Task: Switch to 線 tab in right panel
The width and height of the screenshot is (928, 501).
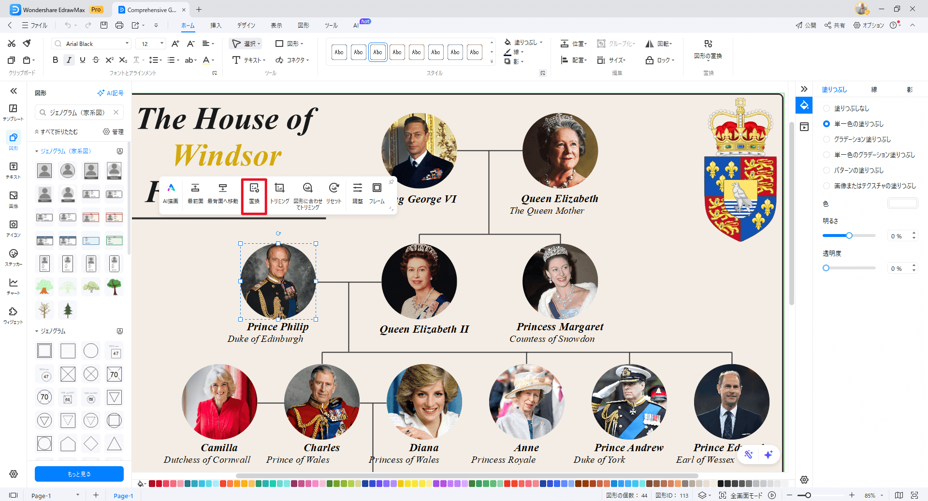Action: [874, 89]
